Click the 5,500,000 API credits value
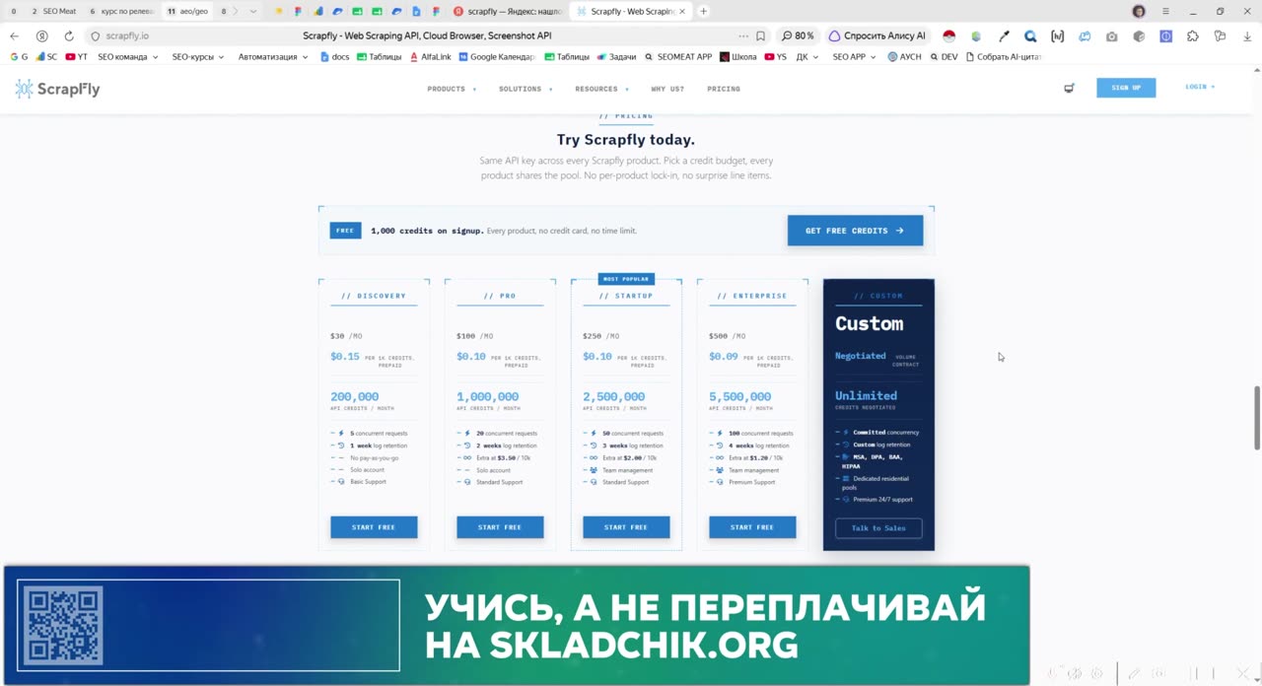This screenshot has height=686, width=1262. [739, 396]
